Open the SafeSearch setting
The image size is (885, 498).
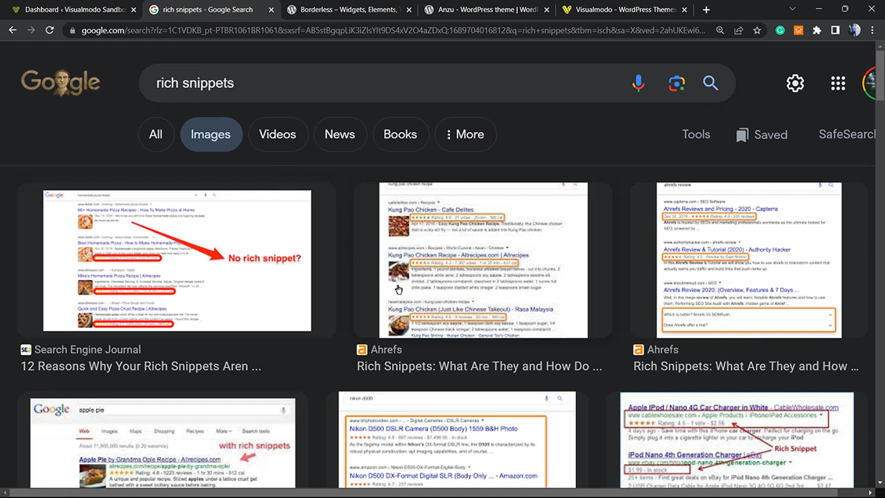(846, 134)
